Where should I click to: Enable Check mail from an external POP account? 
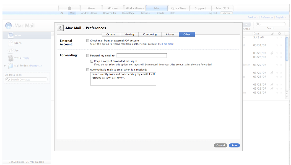pyautogui.click(x=88, y=40)
